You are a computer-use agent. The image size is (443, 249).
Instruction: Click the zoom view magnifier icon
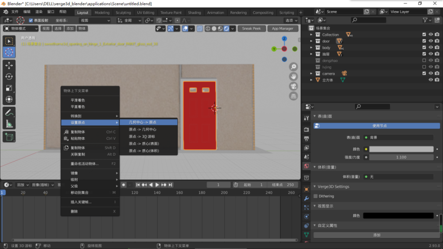tap(294, 67)
